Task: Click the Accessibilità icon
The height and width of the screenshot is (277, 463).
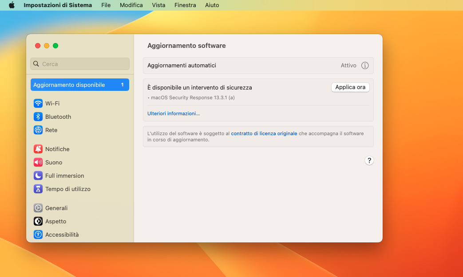Action: point(38,234)
